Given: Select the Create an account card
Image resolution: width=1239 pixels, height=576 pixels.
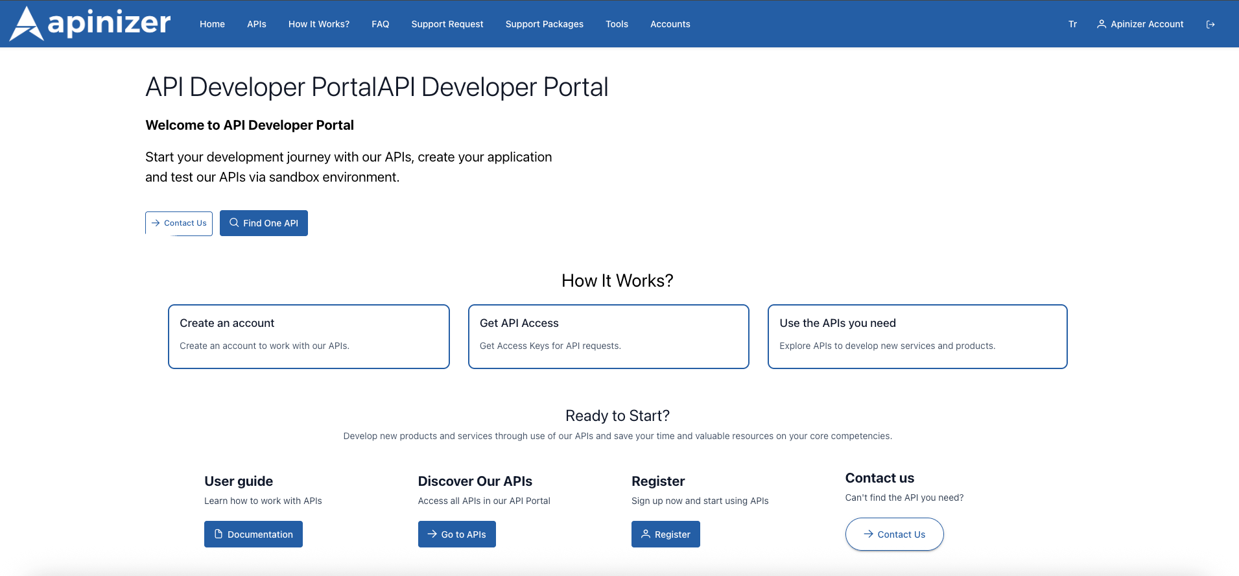Looking at the screenshot, I should (x=309, y=336).
